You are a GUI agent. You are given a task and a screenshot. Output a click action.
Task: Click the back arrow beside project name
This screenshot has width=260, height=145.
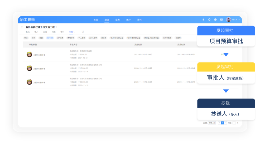pyautogui.click(x=22, y=27)
